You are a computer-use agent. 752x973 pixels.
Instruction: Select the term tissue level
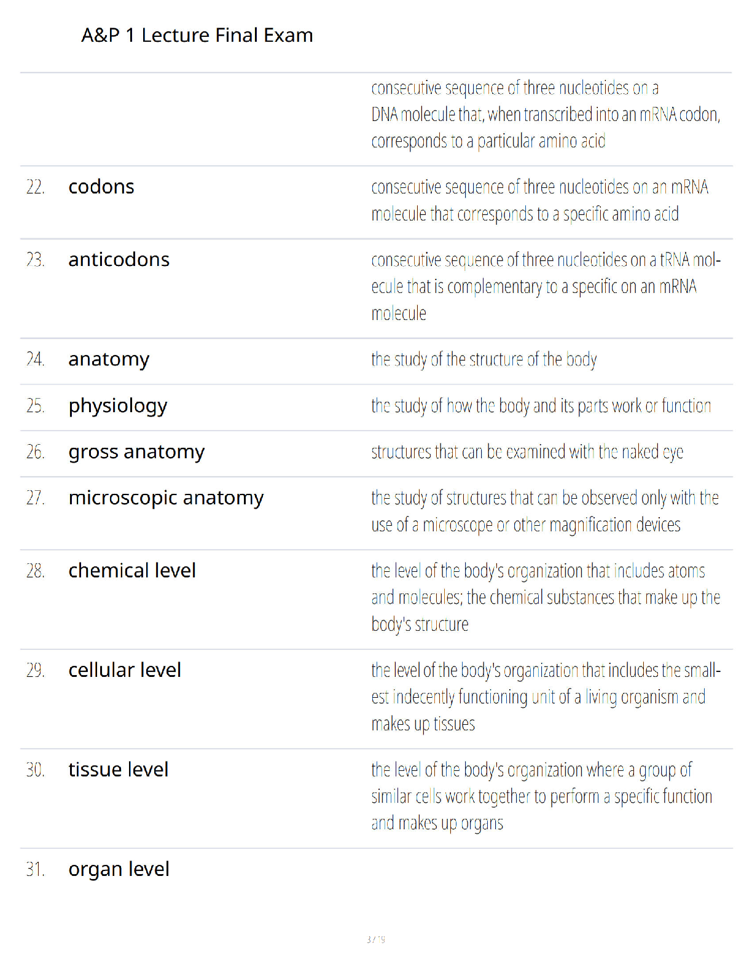[119, 770]
